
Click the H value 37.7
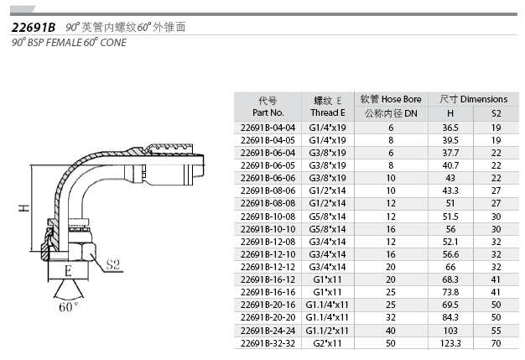(450, 153)
